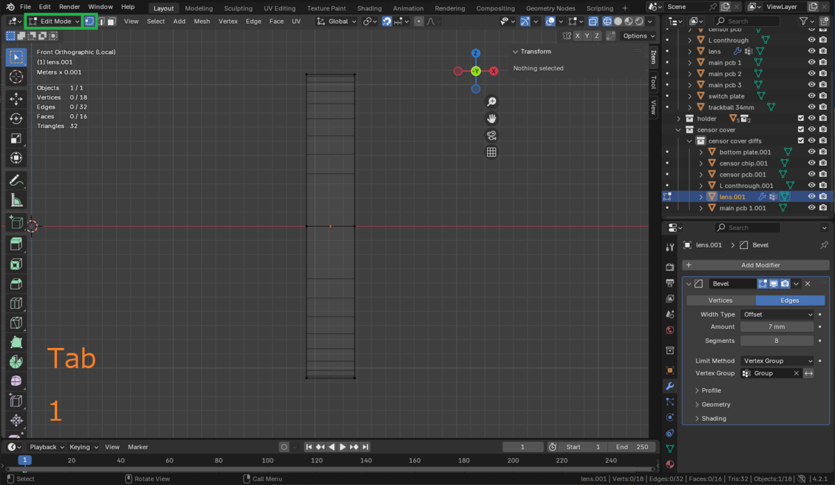
Task: Select the Inset Faces tool
Action: (x=16, y=264)
